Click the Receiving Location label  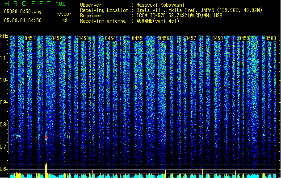pos(104,10)
